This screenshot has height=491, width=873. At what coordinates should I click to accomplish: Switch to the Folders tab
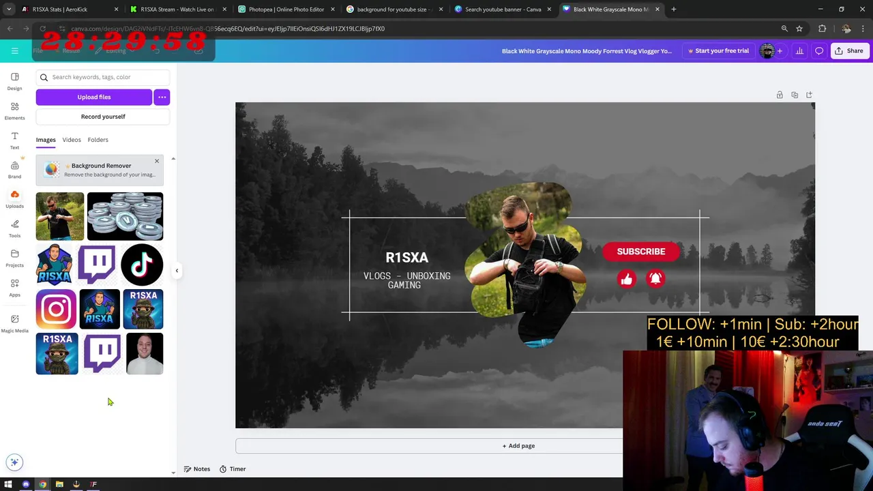(x=98, y=140)
